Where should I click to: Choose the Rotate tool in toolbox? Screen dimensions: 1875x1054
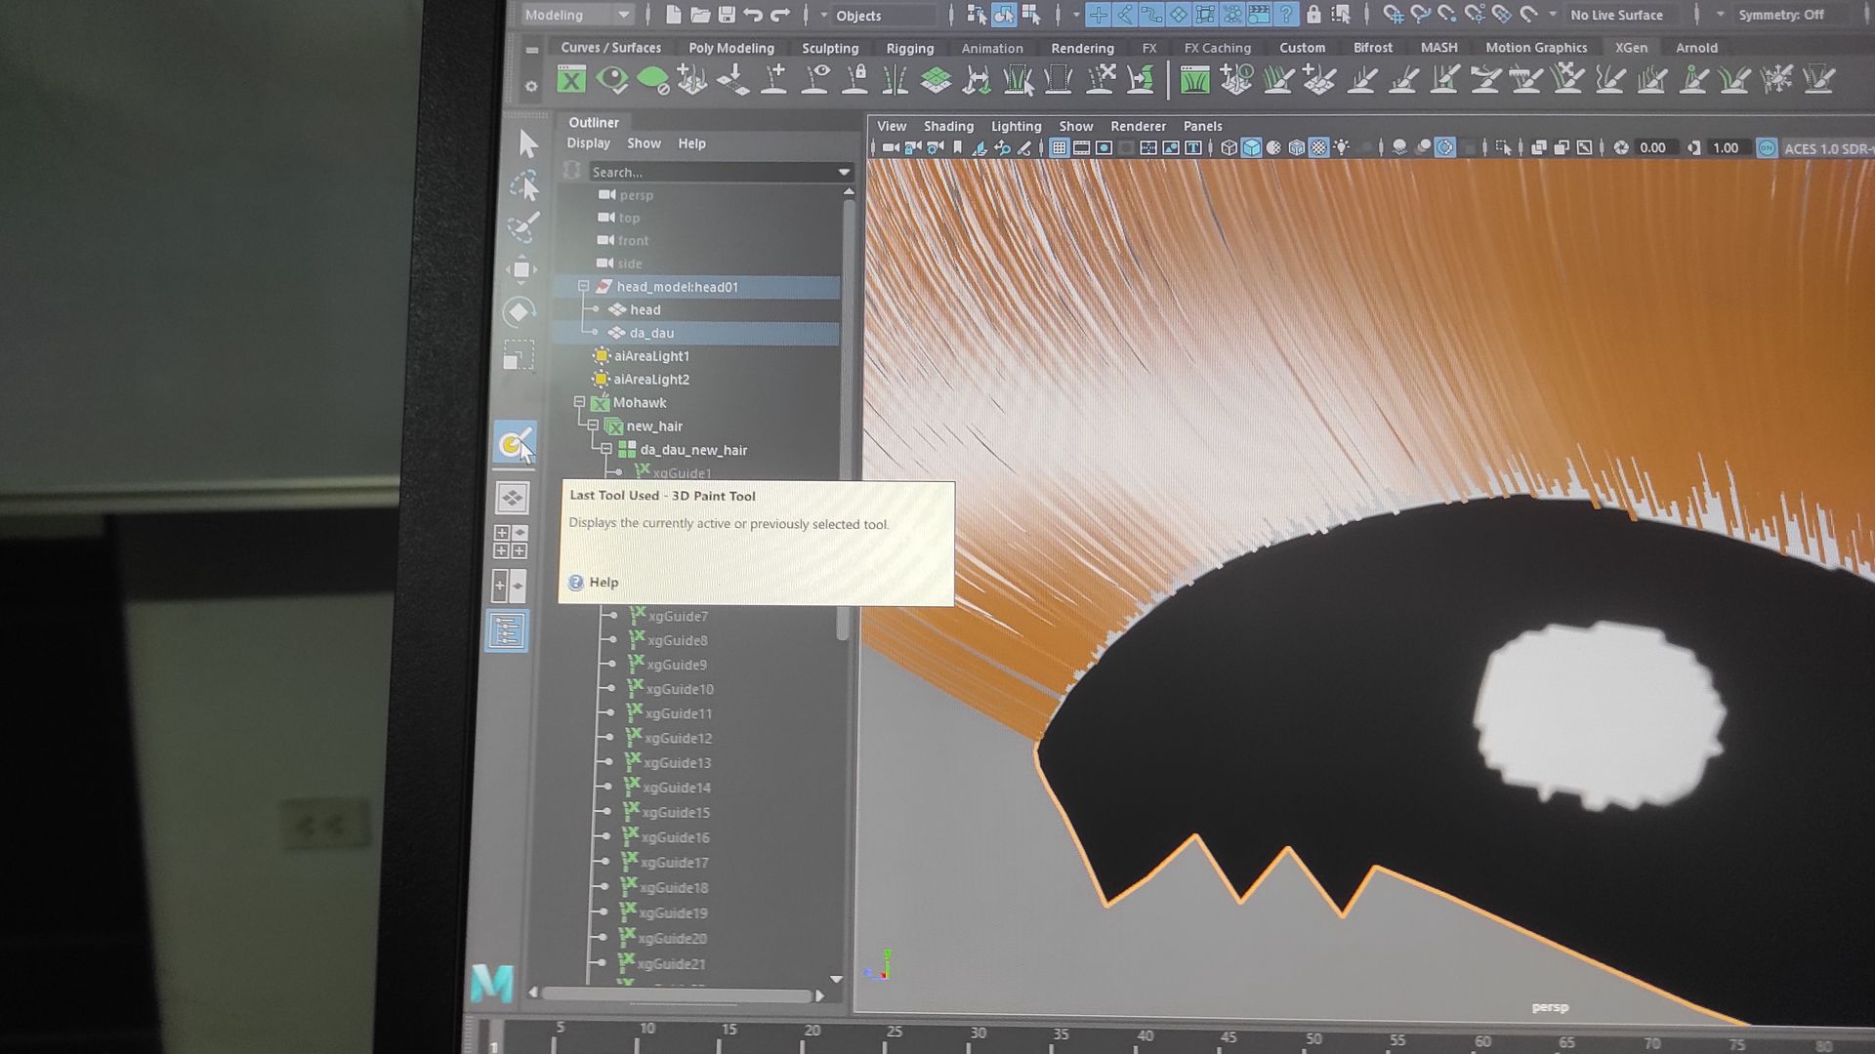coord(520,312)
